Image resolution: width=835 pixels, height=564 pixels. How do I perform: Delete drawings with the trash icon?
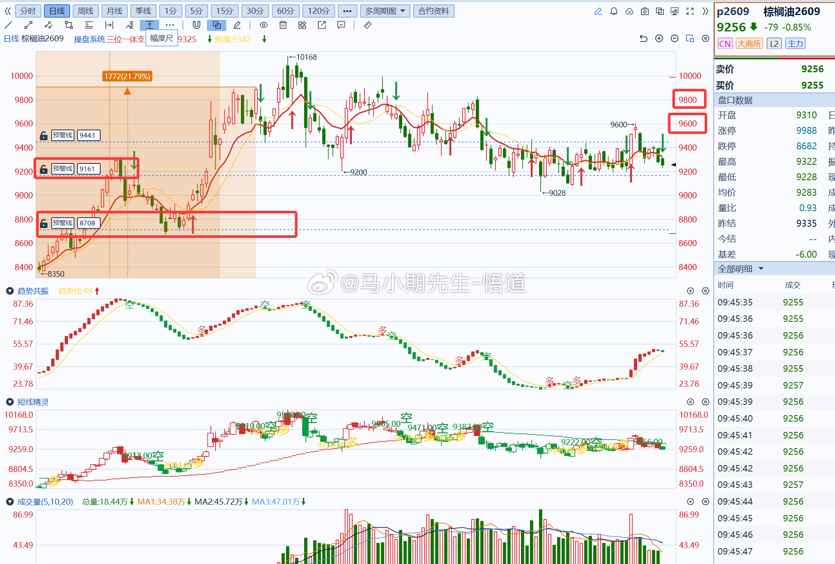pyautogui.click(x=283, y=25)
